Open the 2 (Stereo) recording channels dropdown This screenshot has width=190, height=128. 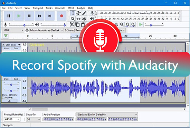73,30
